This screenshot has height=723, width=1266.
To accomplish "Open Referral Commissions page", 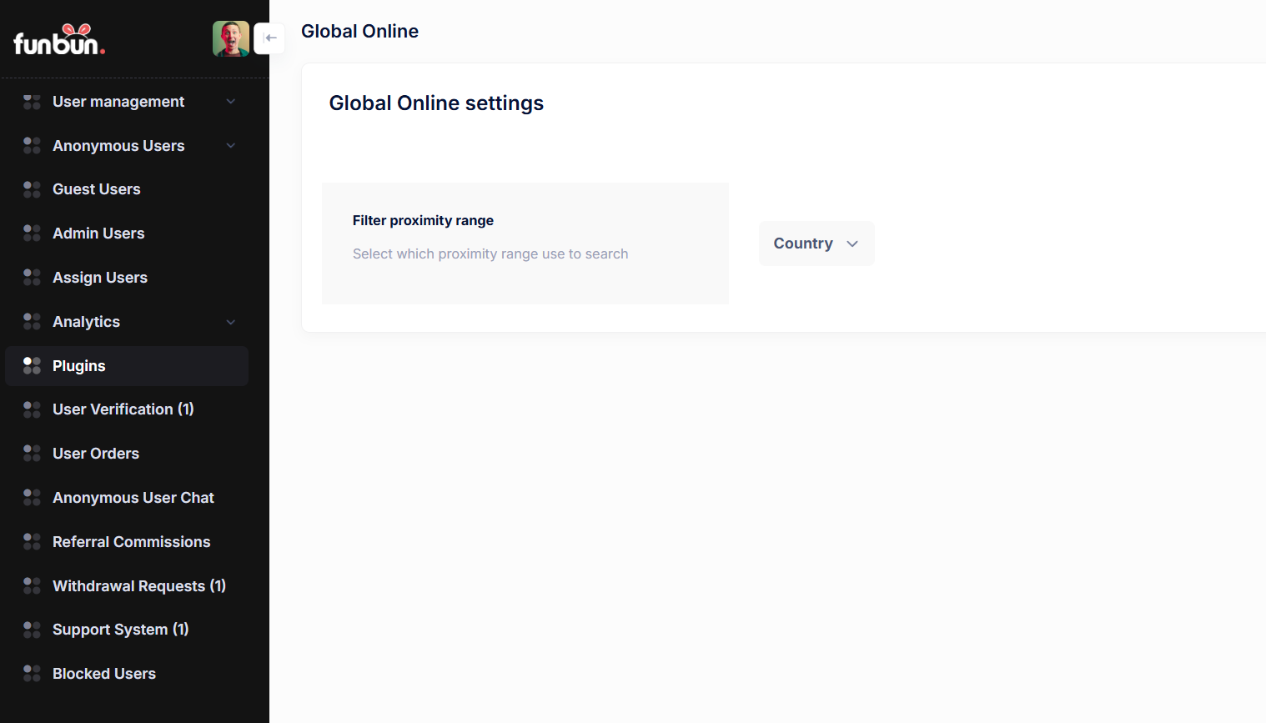I will tap(131, 542).
